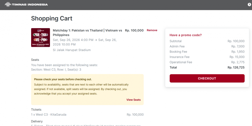This screenshot has height=126, width=252.
Task: Click the Shopping Cart page heading
Action: point(51,18)
